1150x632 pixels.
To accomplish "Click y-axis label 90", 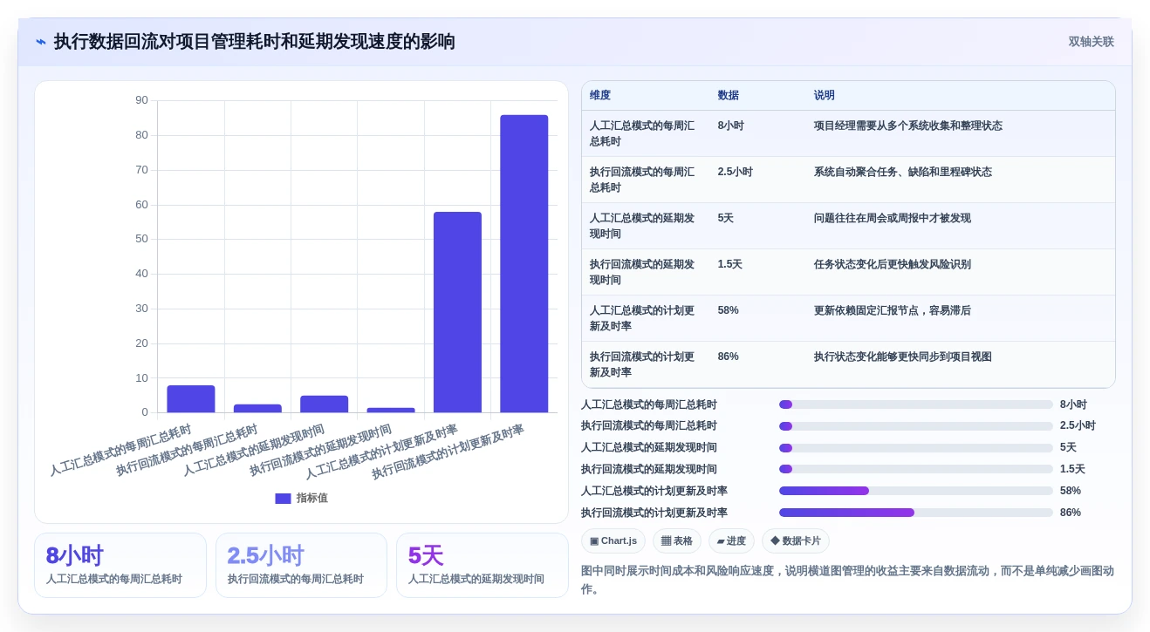I will [x=141, y=100].
